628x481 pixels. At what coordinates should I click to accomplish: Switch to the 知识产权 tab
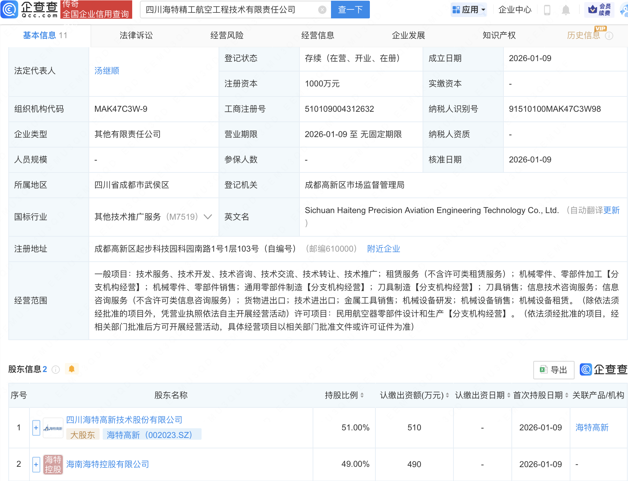(499, 35)
